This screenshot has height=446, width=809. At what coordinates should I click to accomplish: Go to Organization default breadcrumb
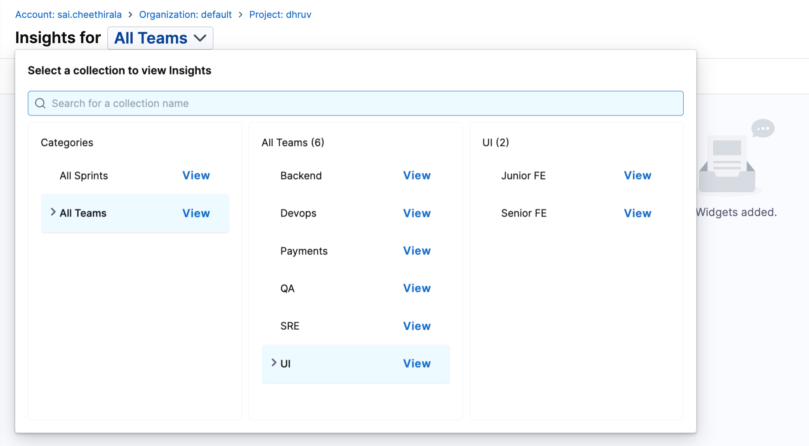click(185, 15)
